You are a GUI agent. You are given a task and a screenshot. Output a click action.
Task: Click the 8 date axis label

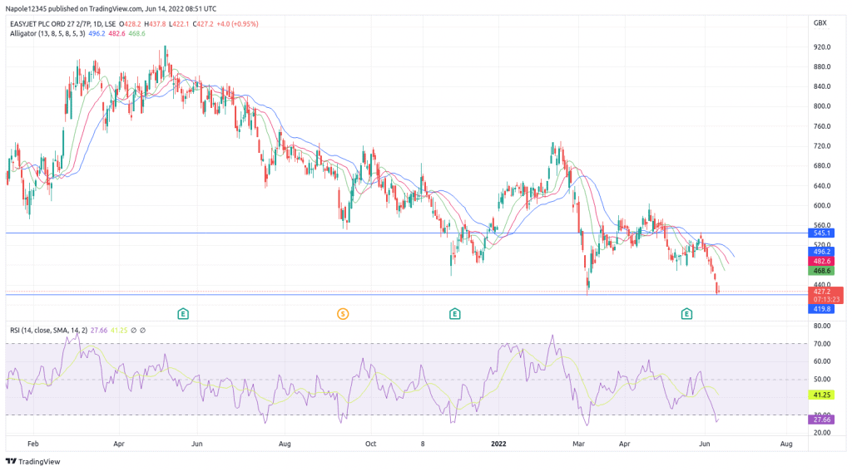(423, 444)
